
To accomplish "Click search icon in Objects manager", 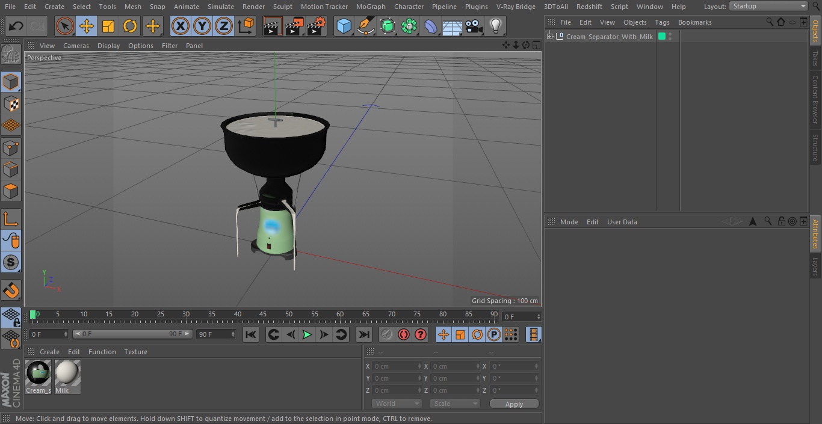I will [770, 22].
